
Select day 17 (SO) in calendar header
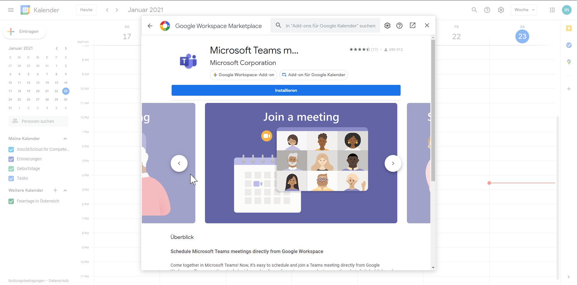coord(127,36)
